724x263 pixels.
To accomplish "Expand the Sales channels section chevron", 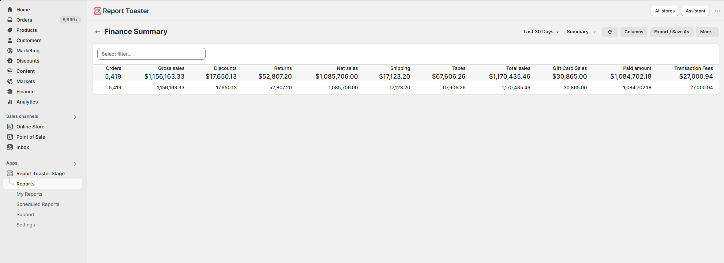I will point(75,117).
